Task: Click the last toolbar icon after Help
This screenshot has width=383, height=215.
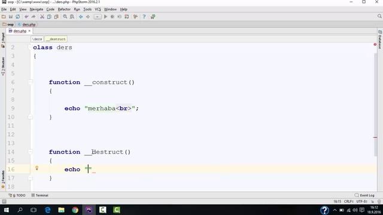Action: click(153, 17)
